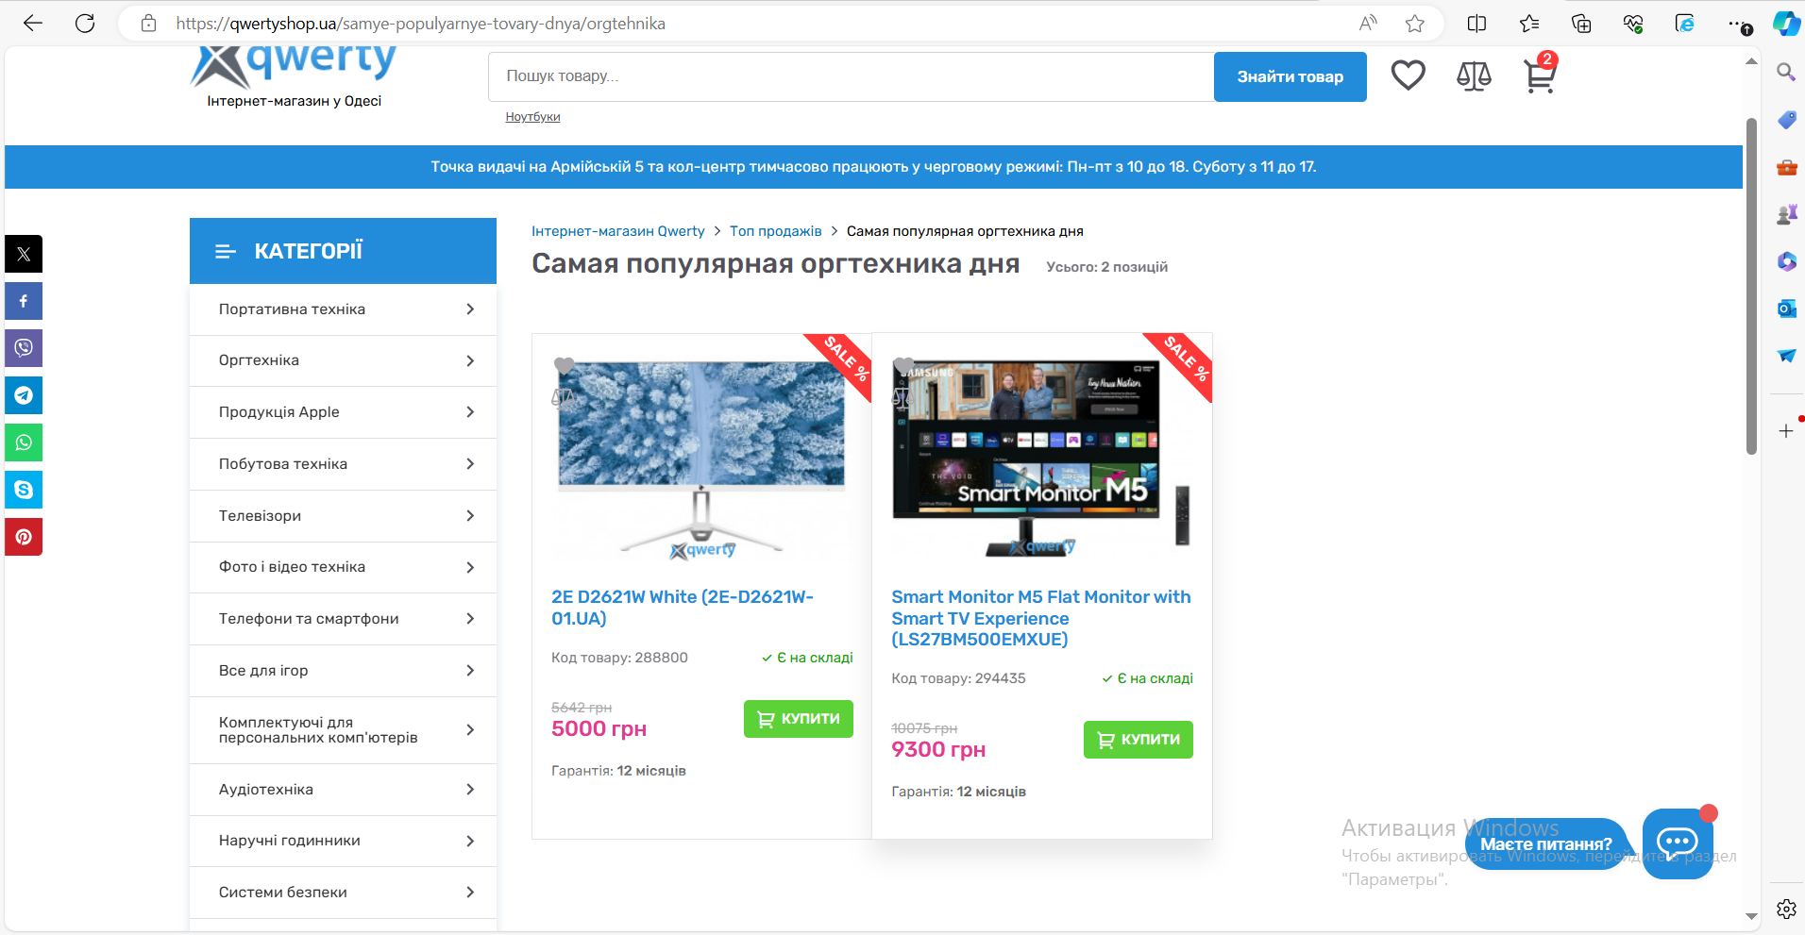Go to Топ продажів breadcrumb
The height and width of the screenshot is (935, 1805).
pos(775,231)
